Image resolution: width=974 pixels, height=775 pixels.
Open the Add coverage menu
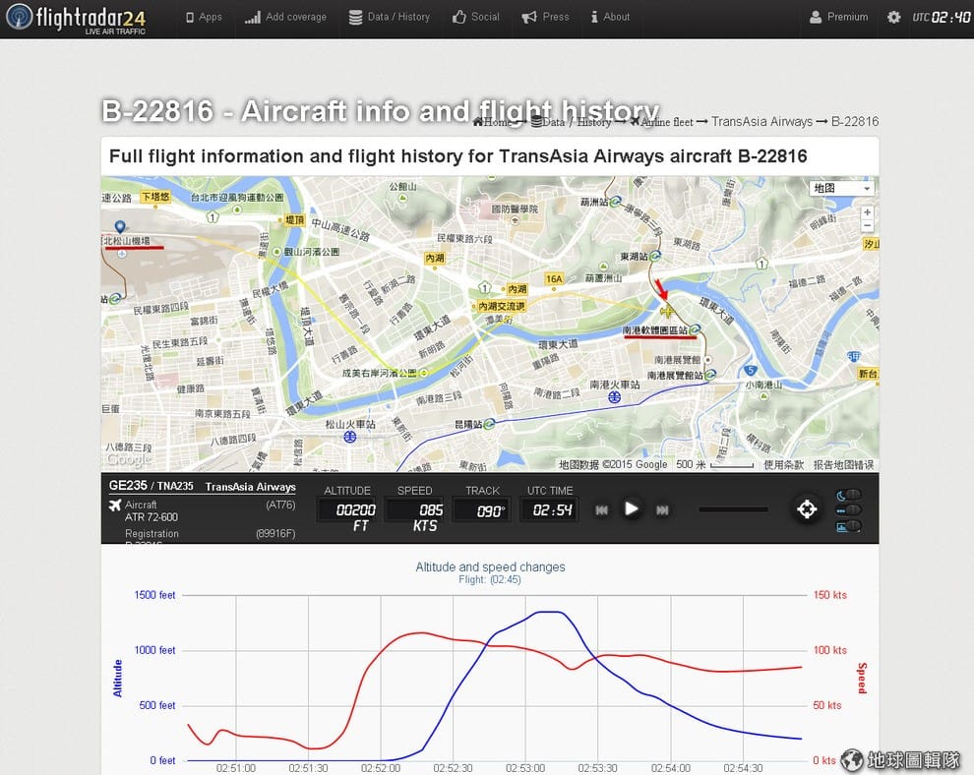pos(285,18)
